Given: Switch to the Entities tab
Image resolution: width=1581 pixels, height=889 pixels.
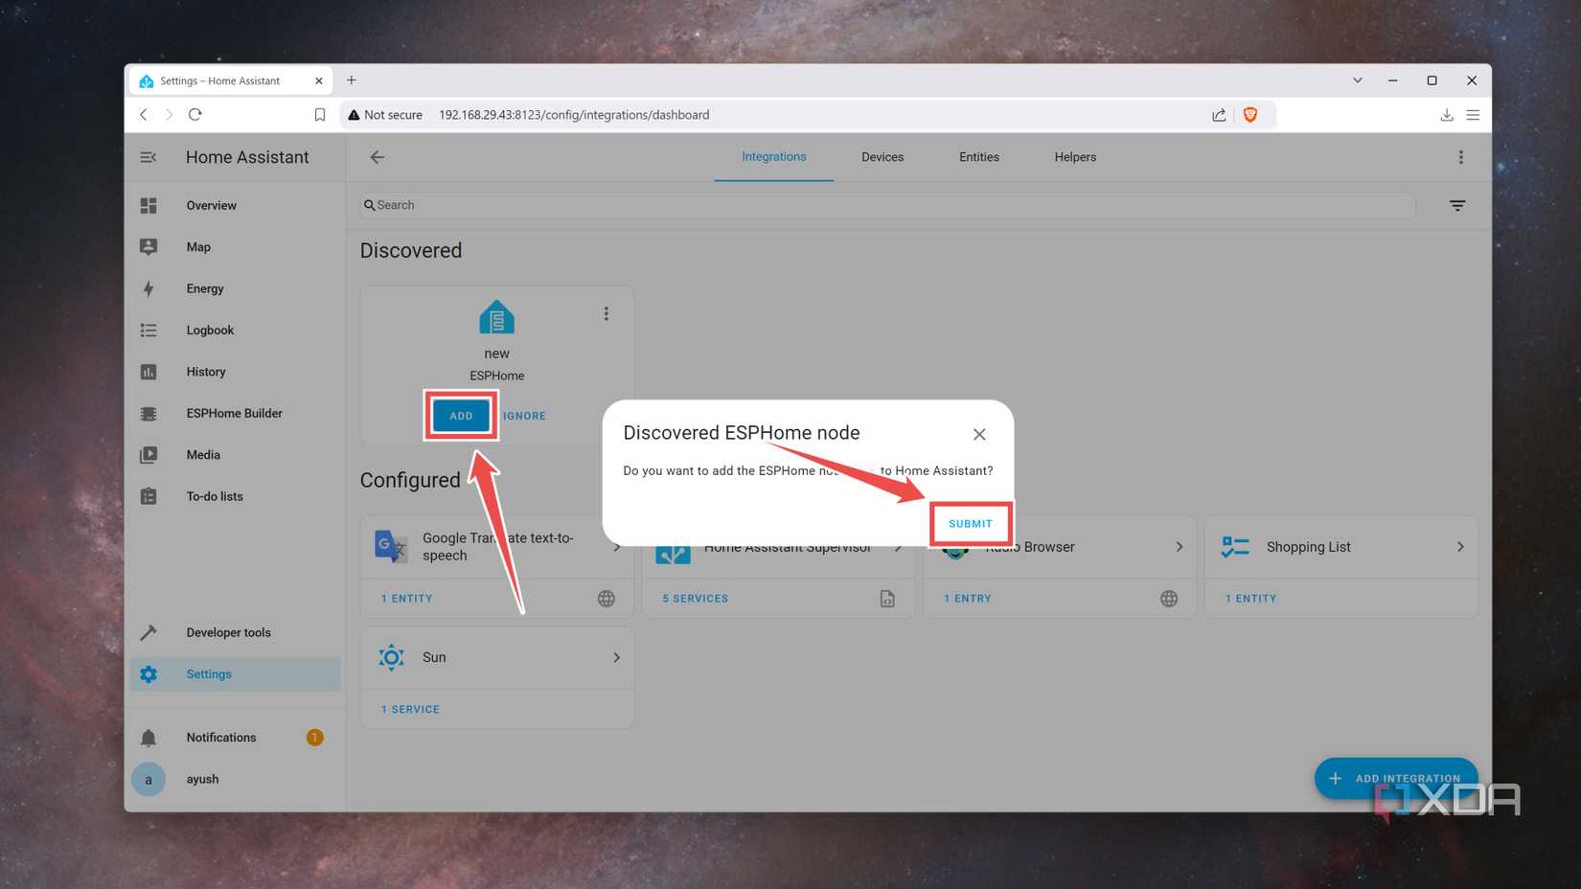Looking at the screenshot, I should (979, 157).
